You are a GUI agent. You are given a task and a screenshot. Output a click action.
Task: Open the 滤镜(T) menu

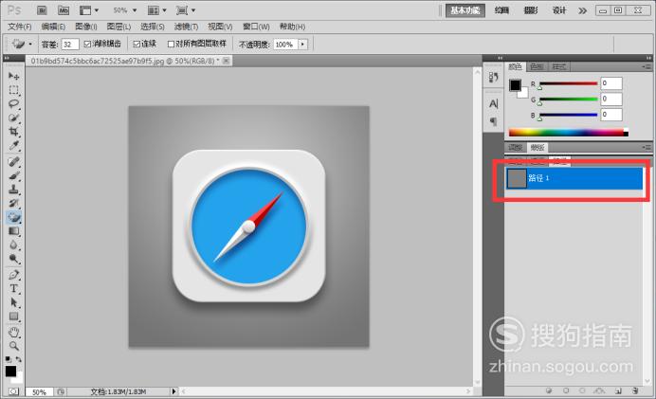click(186, 27)
